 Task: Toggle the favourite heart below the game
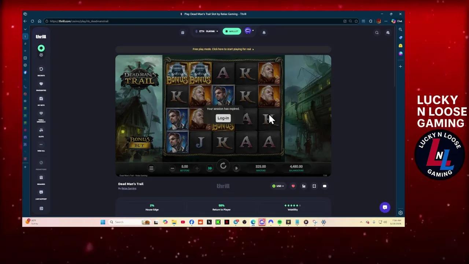pyautogui.click(x=293, y=186)
